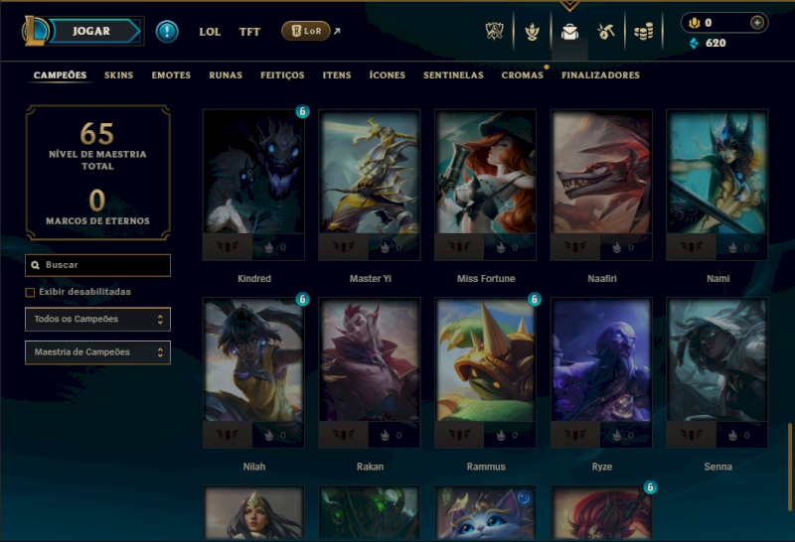Click the plus icon to buy RP

point(757,23)
